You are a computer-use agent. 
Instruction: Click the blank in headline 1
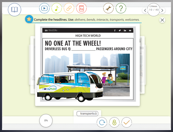83,49
